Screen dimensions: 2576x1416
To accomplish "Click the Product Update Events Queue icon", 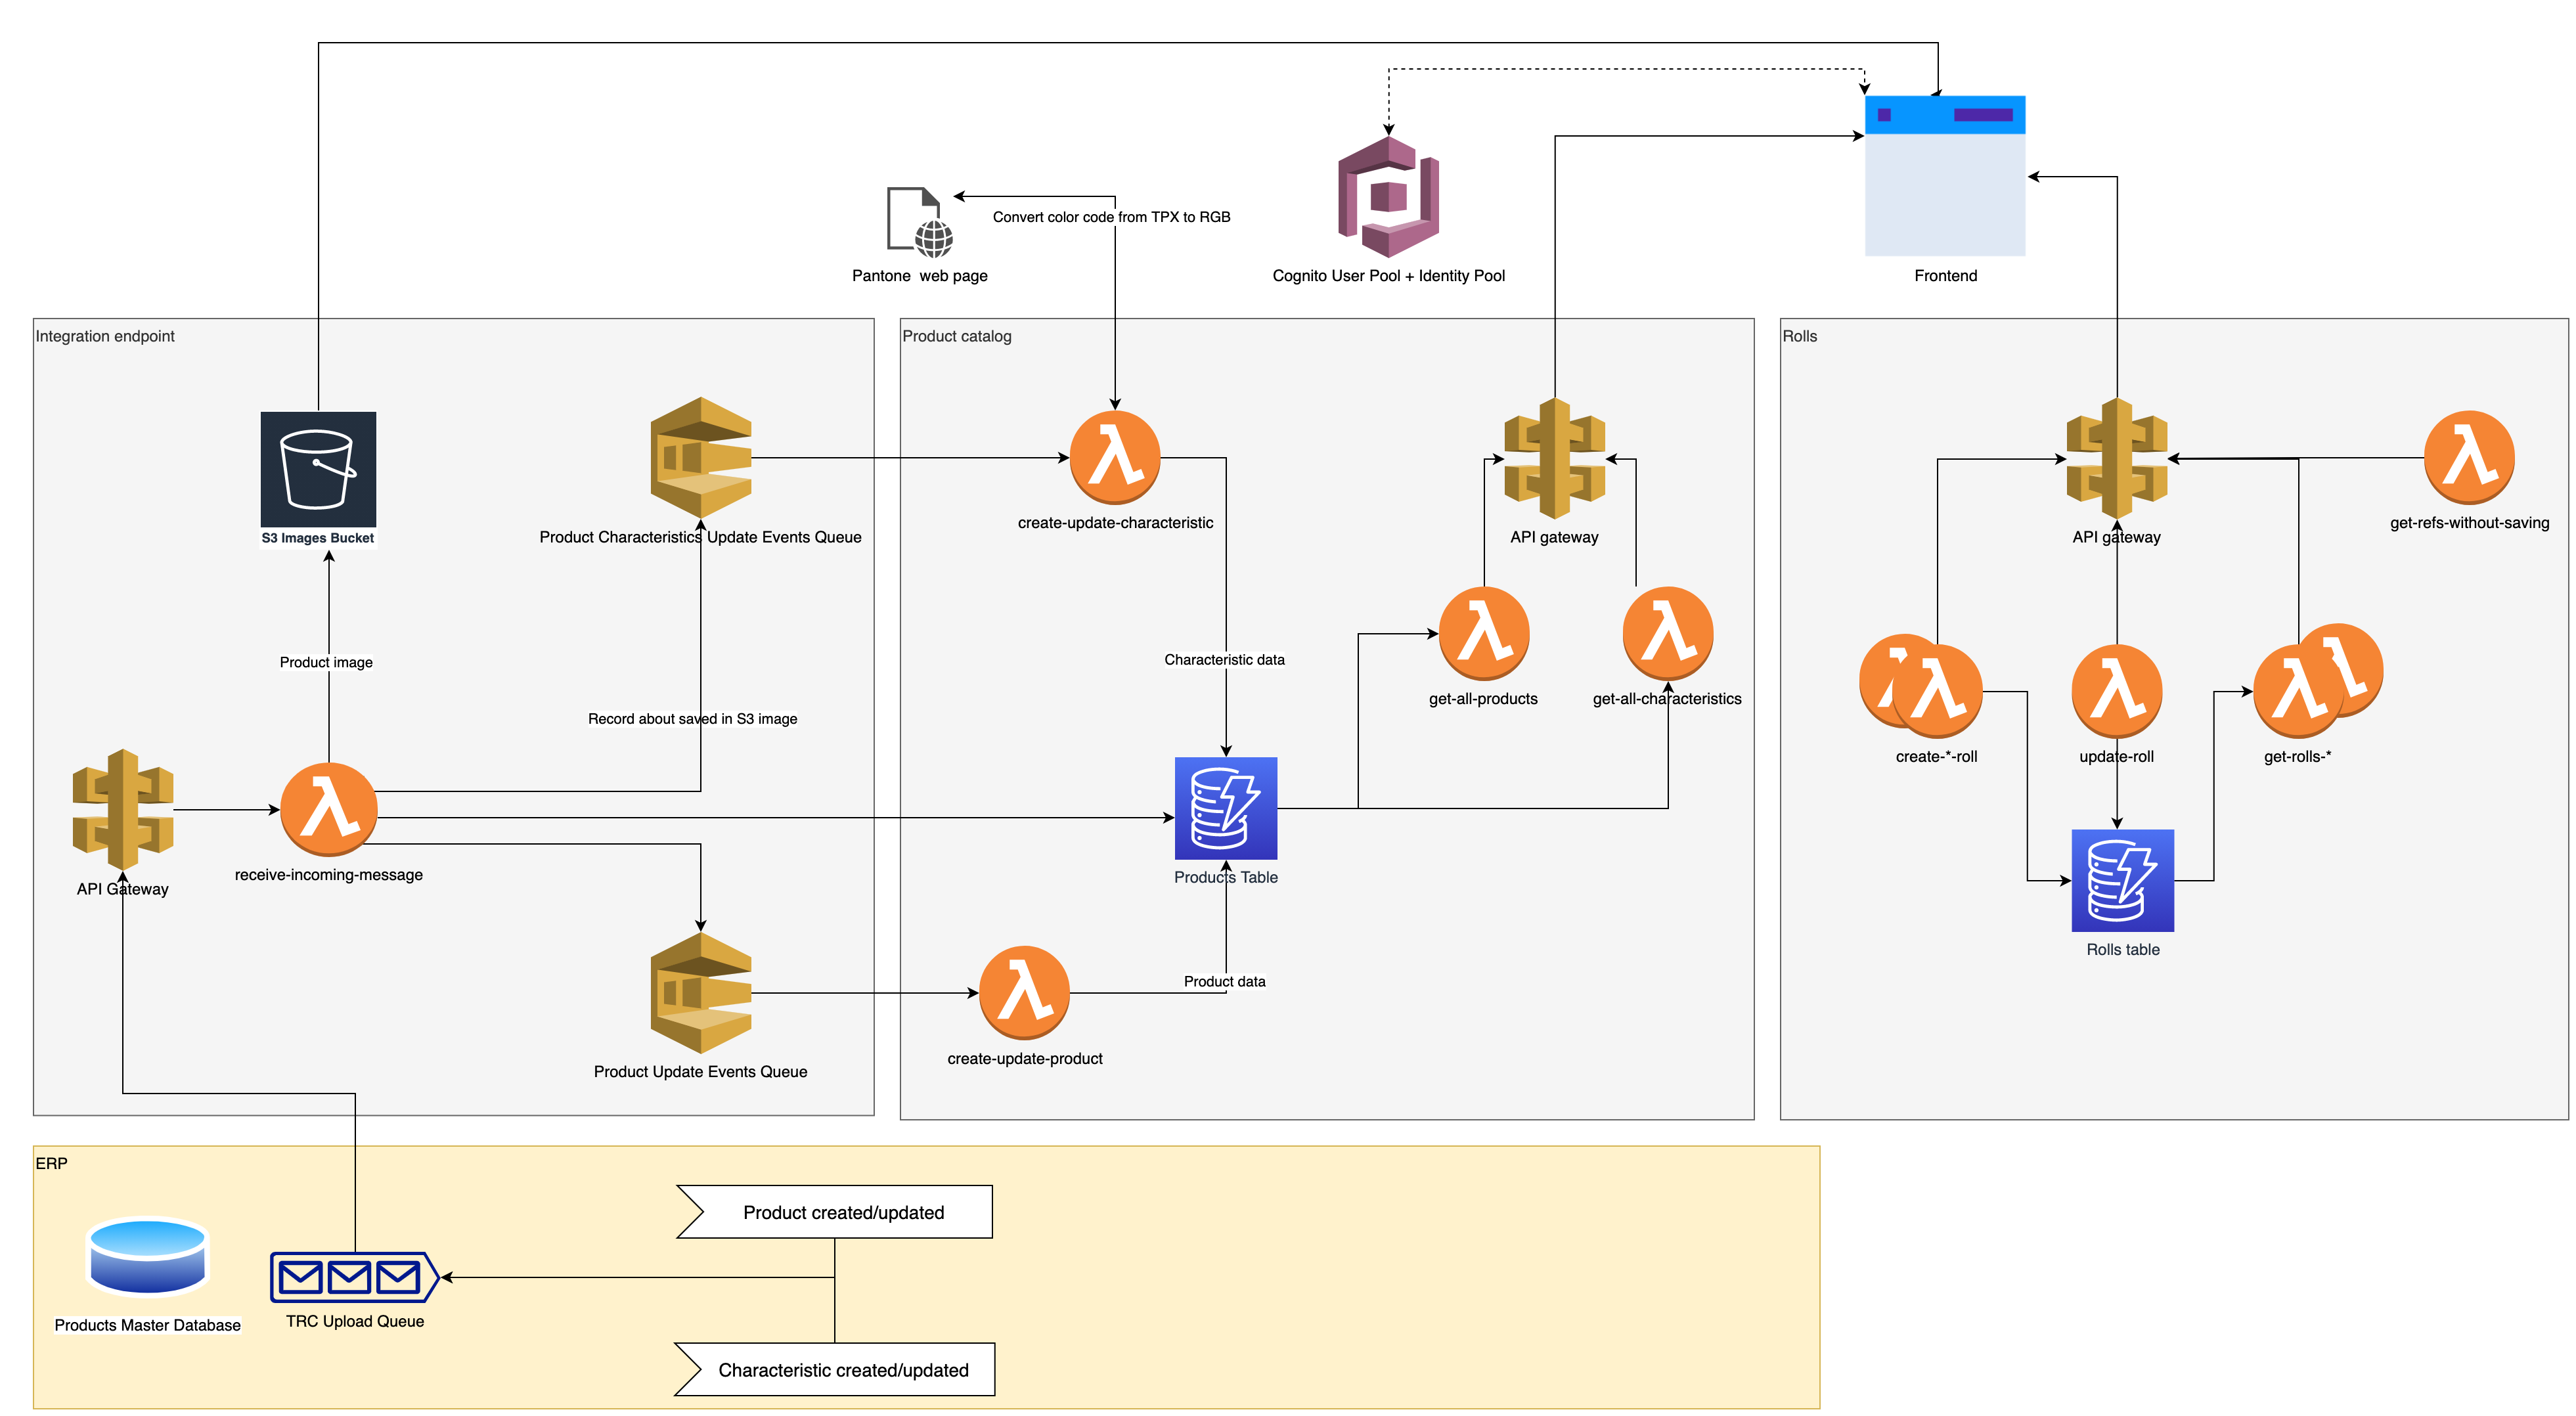I will pos(700,993).
